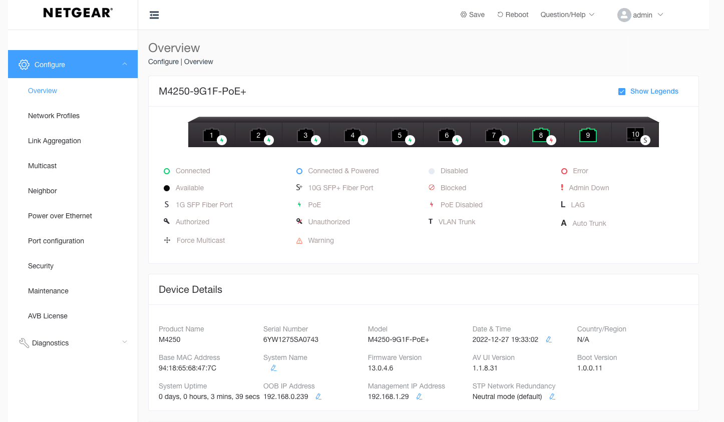Expand the Diagnostics section chevron

pyautogui.click(x=125, y=342)
